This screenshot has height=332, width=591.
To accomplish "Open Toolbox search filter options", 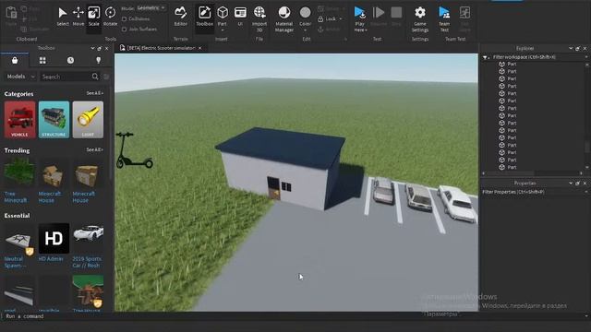I will tap(106, 77).
